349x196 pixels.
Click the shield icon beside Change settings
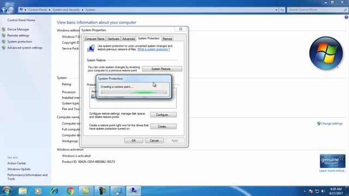pos(318,124)
